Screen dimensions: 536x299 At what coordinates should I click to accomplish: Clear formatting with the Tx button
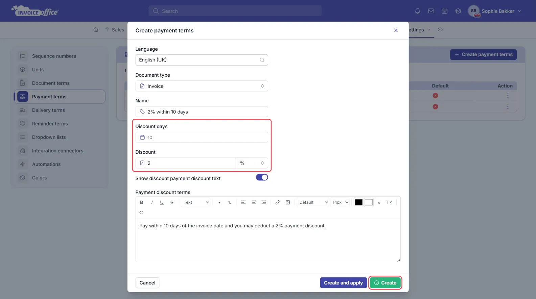pos(389,202)
